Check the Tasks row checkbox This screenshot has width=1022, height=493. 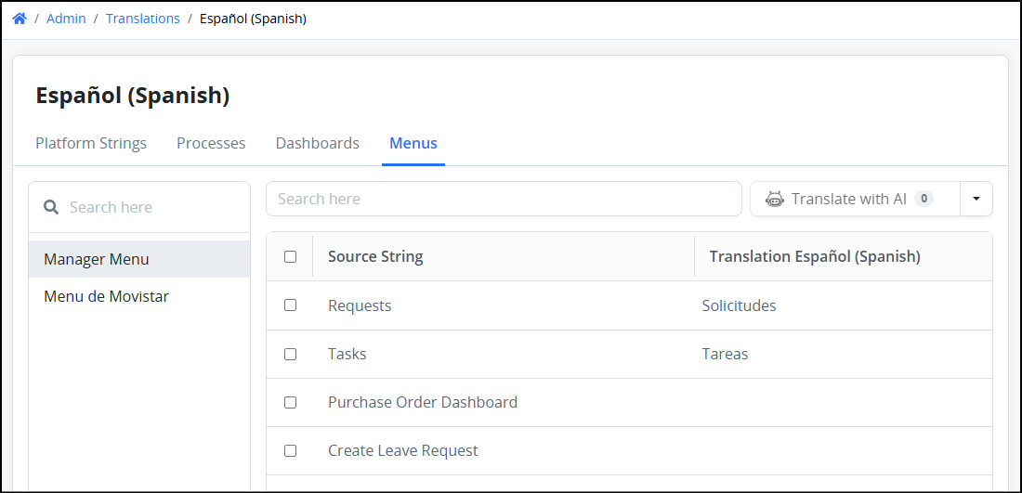[290, 354]
